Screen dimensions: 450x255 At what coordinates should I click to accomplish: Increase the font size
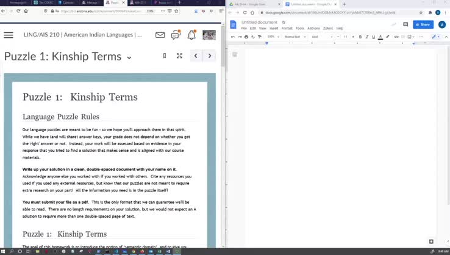pos(353,37)
